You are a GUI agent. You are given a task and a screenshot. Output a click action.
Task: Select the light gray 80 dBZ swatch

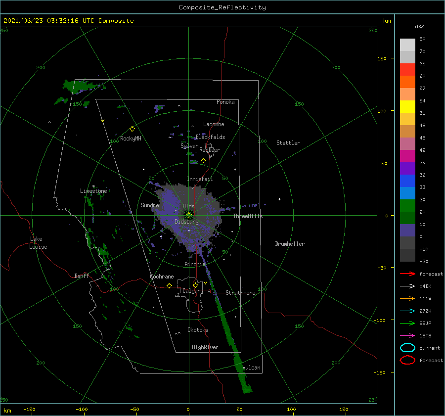(x=407, y=45)
